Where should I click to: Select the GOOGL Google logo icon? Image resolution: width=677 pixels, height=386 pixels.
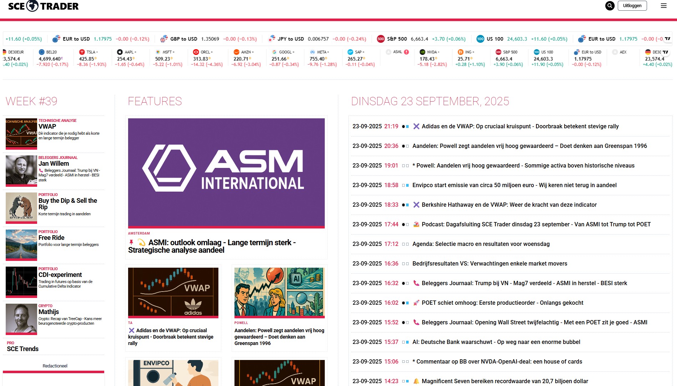tap(274, 52)
